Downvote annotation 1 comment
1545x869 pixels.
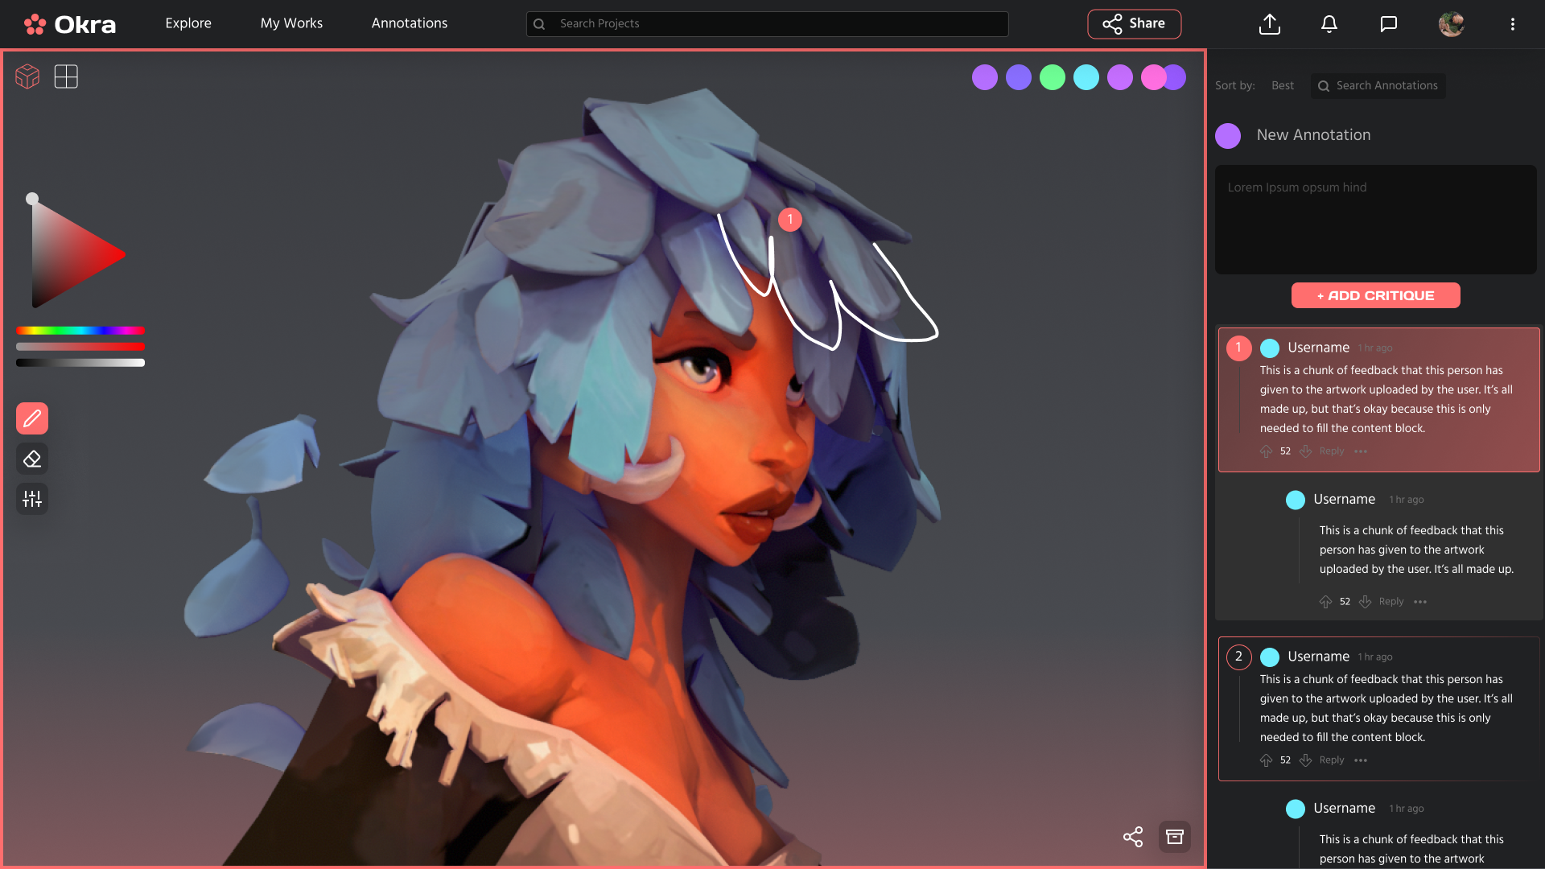[x=1306, y=451]
